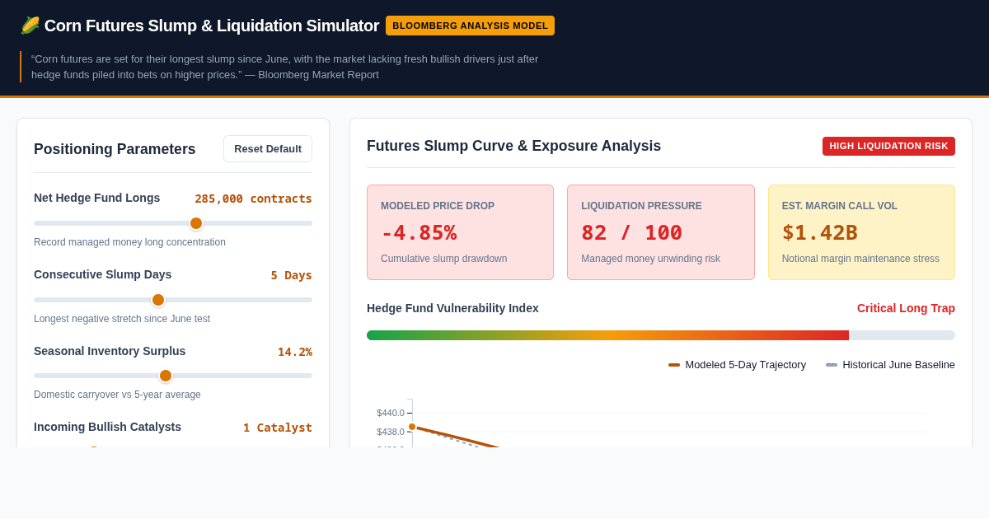This screenshot has width=989, height=519.
Task: Click the Critical Long Trap label
Action: coord(906,308)
